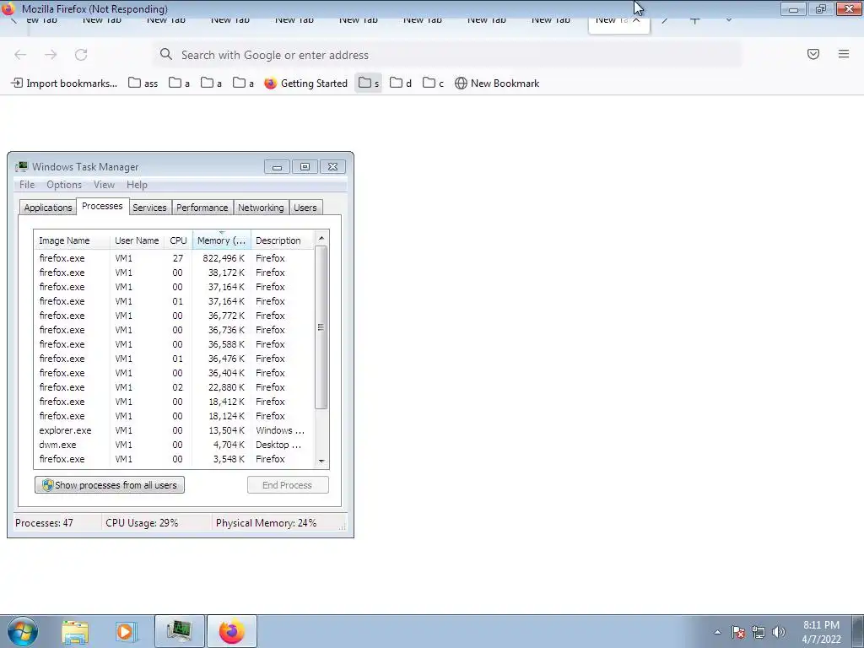Open the volume speaker tray icon
864x648 pixels.
coord(779,632)
